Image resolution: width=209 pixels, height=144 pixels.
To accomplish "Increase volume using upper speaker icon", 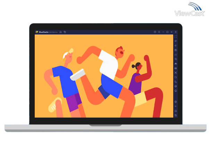I will 176,41.
